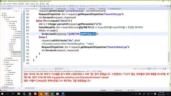Click the red Stop toolbar icon
Image resolution: width=171 pixels, height=96 pixels.
pos(48,6)
